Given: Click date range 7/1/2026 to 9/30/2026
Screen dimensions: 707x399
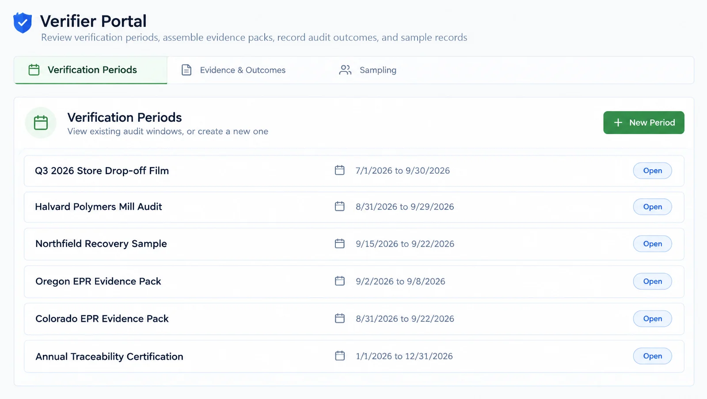Looking at the screenshot, I should 403,171.
